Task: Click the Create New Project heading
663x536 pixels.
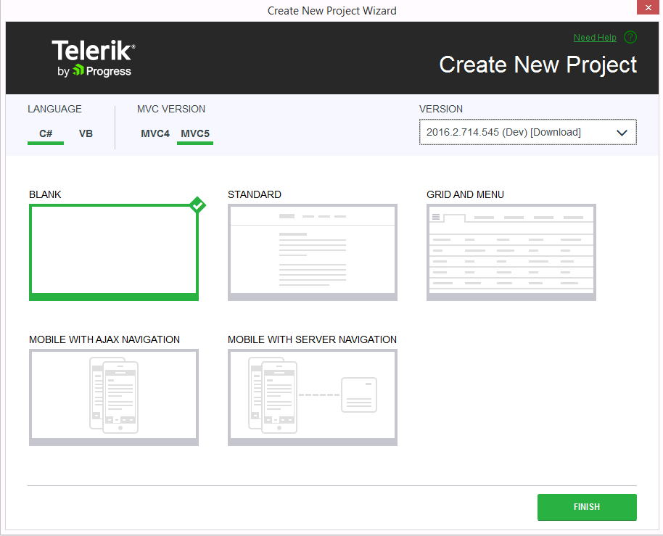Action: (538, 65)
